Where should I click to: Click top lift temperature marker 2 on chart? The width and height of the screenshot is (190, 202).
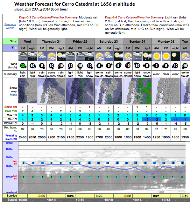point(24,163)
